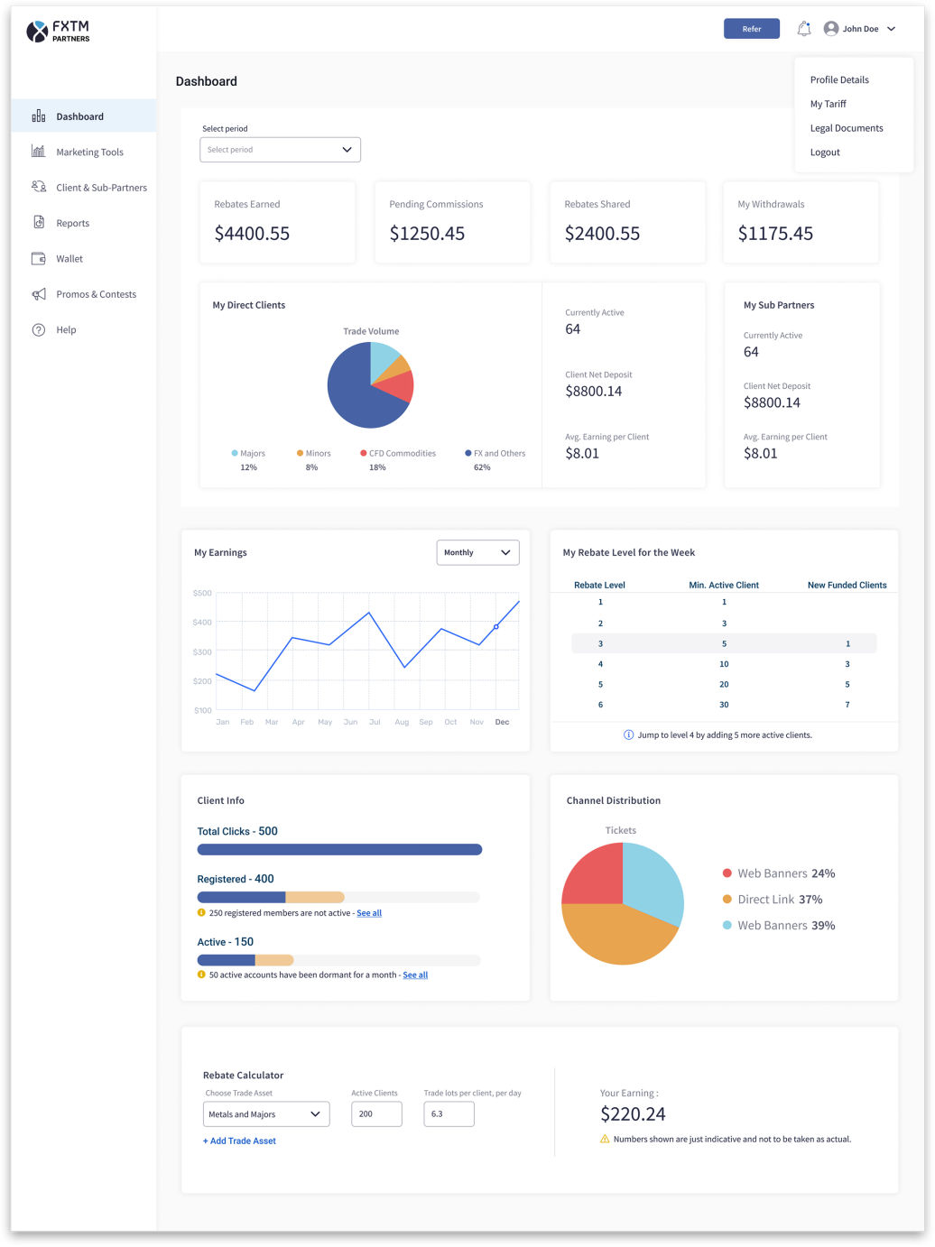Click the highlighted data point on earnings chart
The image size is (935, 1247).
pyautogui.click(x=495, y=626)
